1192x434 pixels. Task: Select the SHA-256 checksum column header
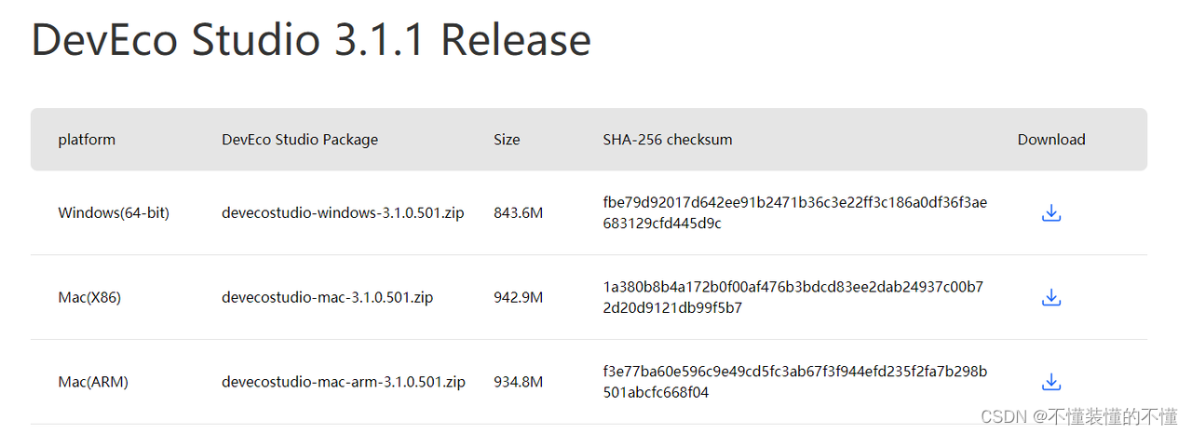click(x=668, y=140)
